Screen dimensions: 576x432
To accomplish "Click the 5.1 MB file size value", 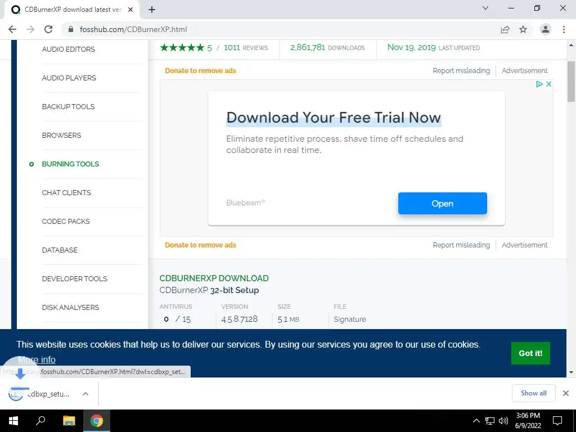I will [x=289, y=319].
